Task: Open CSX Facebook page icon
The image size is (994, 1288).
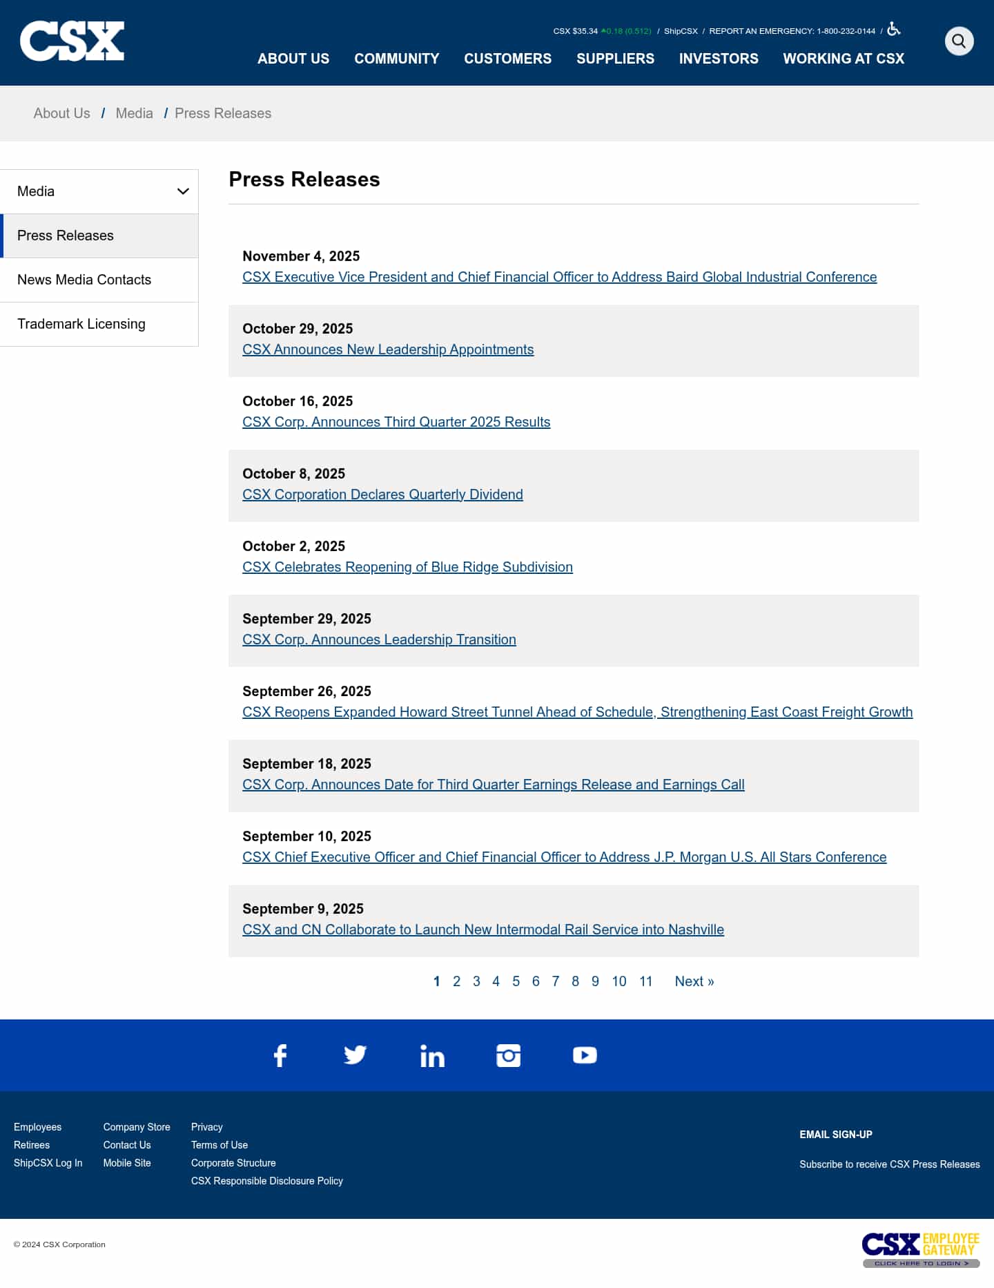Action: 280,1055
